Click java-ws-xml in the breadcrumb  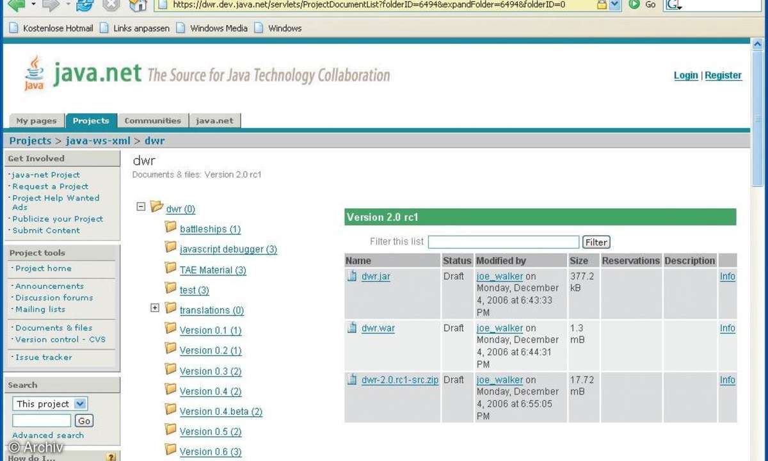[x=98, y=141]
